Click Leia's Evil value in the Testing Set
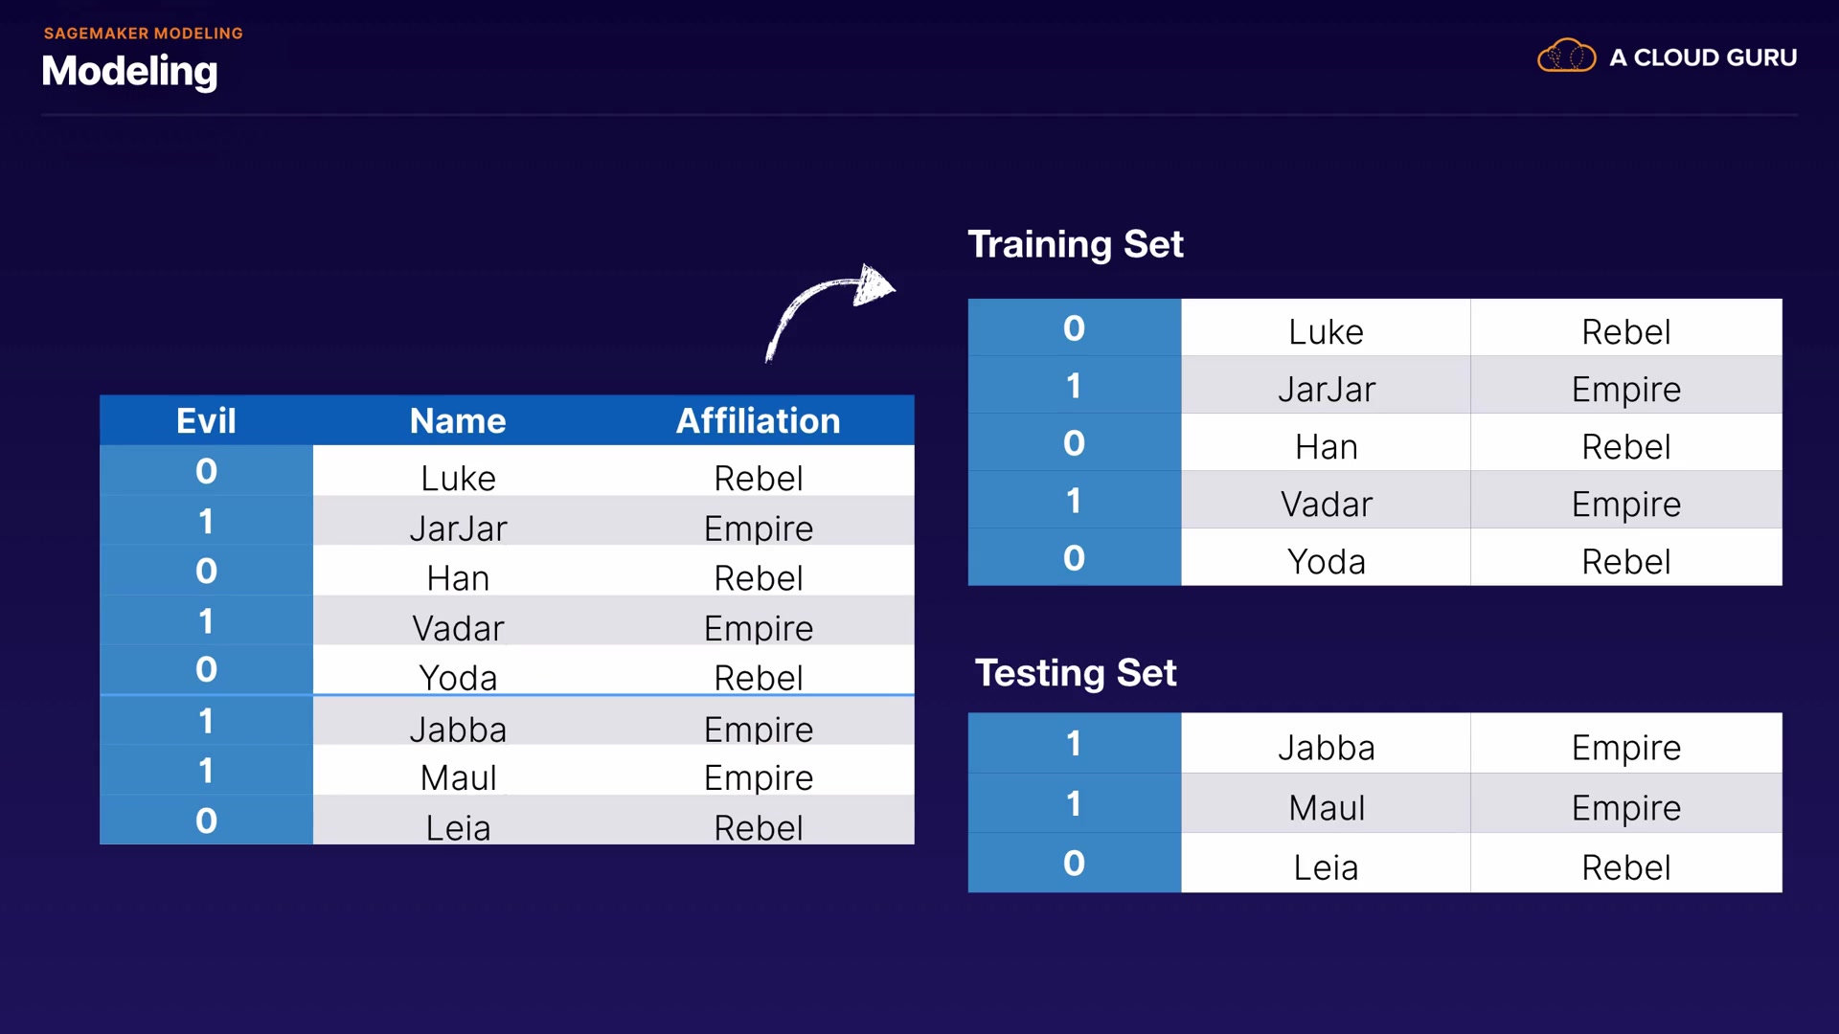Screen dimensions: 1839x1034 pos(1074,864)
